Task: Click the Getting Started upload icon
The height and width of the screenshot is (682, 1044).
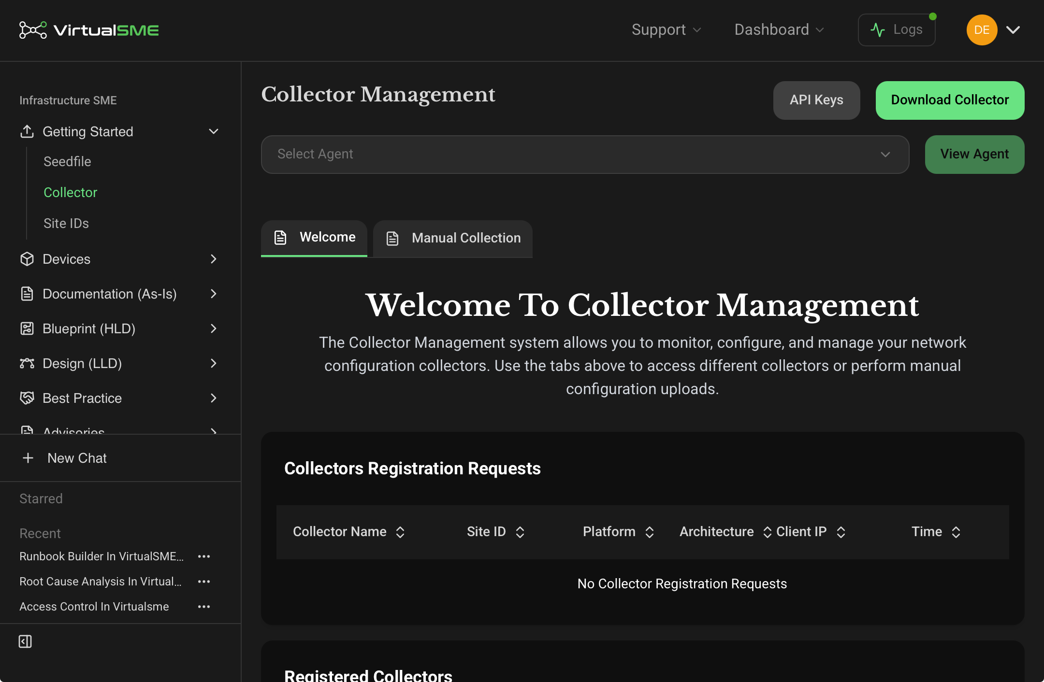Action: [x=27, y=131]
